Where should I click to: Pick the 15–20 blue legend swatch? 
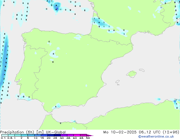click(x=44, y=135)
